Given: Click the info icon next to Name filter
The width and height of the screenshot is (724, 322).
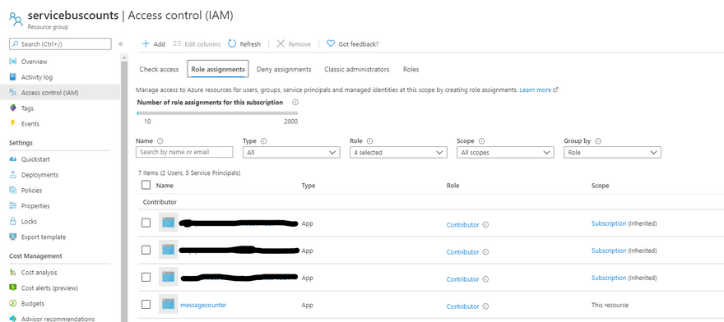Looking at the screenshot, I should (160, 141).
